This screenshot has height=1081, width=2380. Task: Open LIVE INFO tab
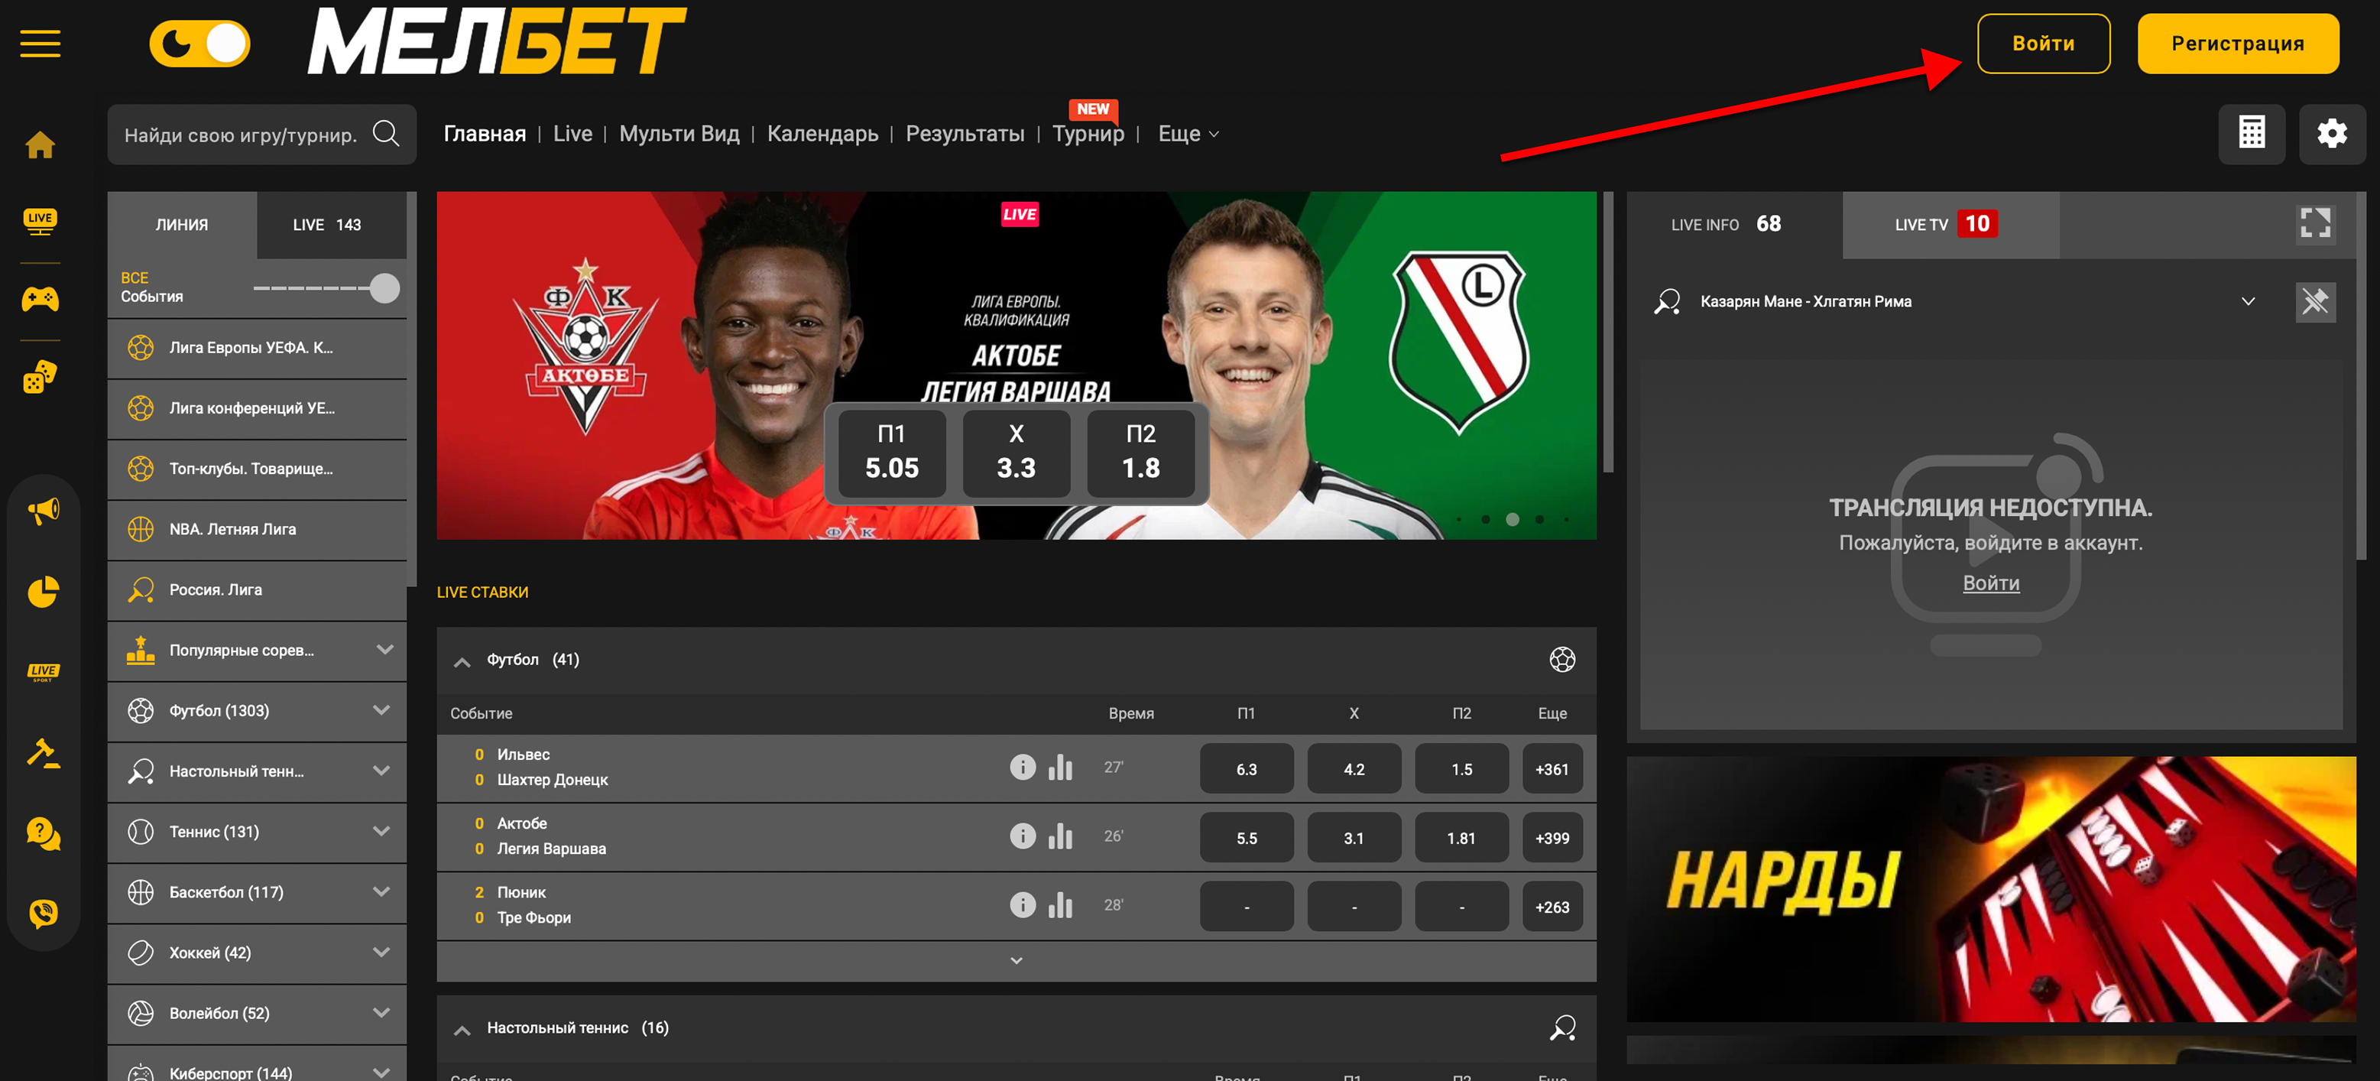pos(1733,225)
